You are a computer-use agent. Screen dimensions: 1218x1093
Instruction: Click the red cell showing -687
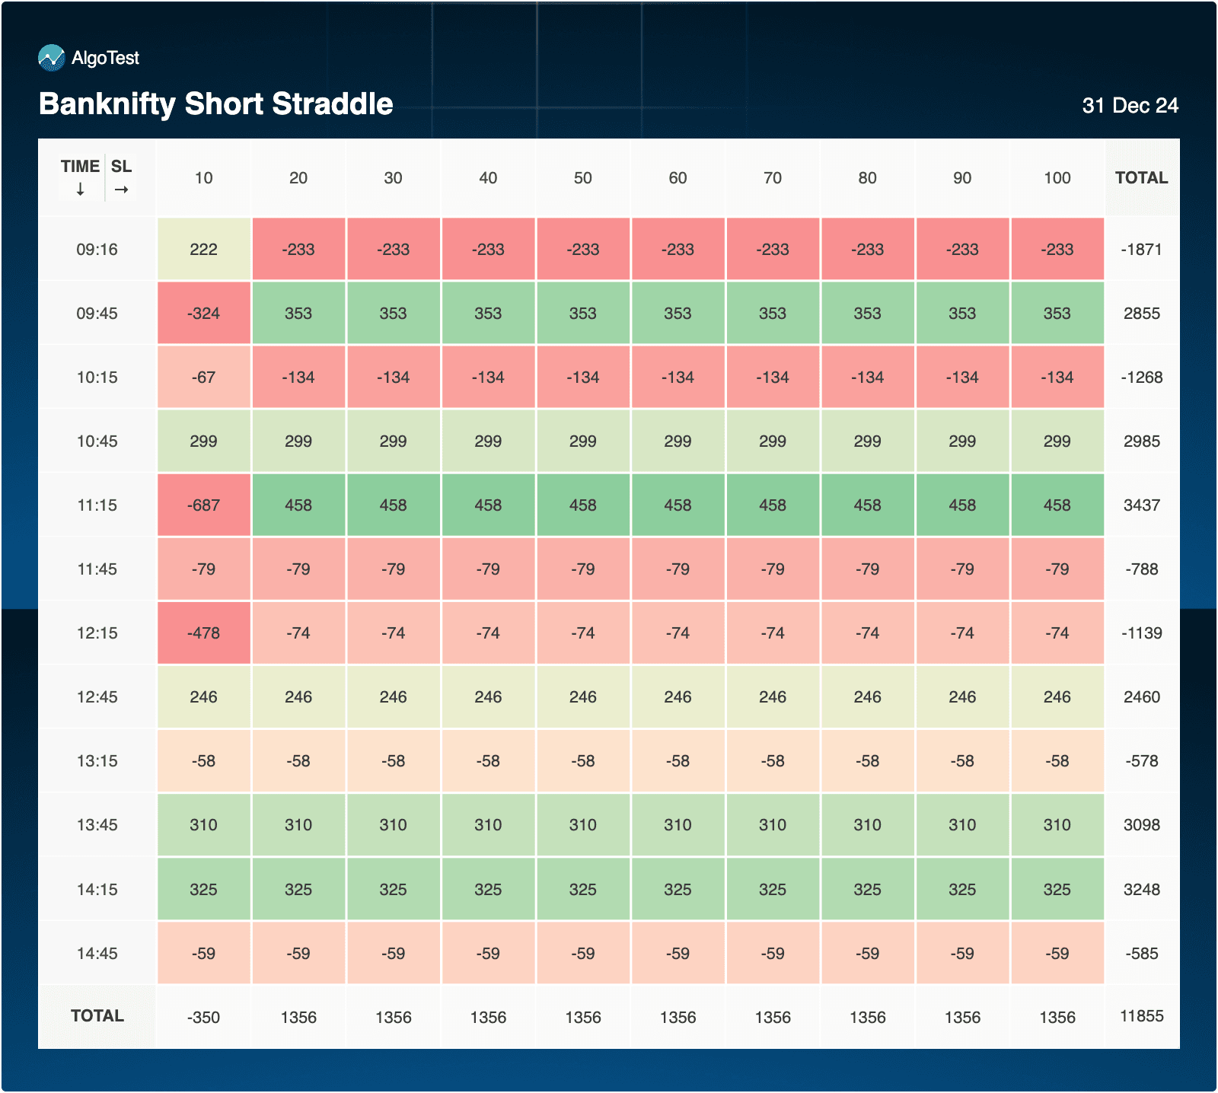(203, 505)
